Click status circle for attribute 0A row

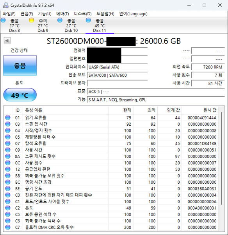point(8,156)
